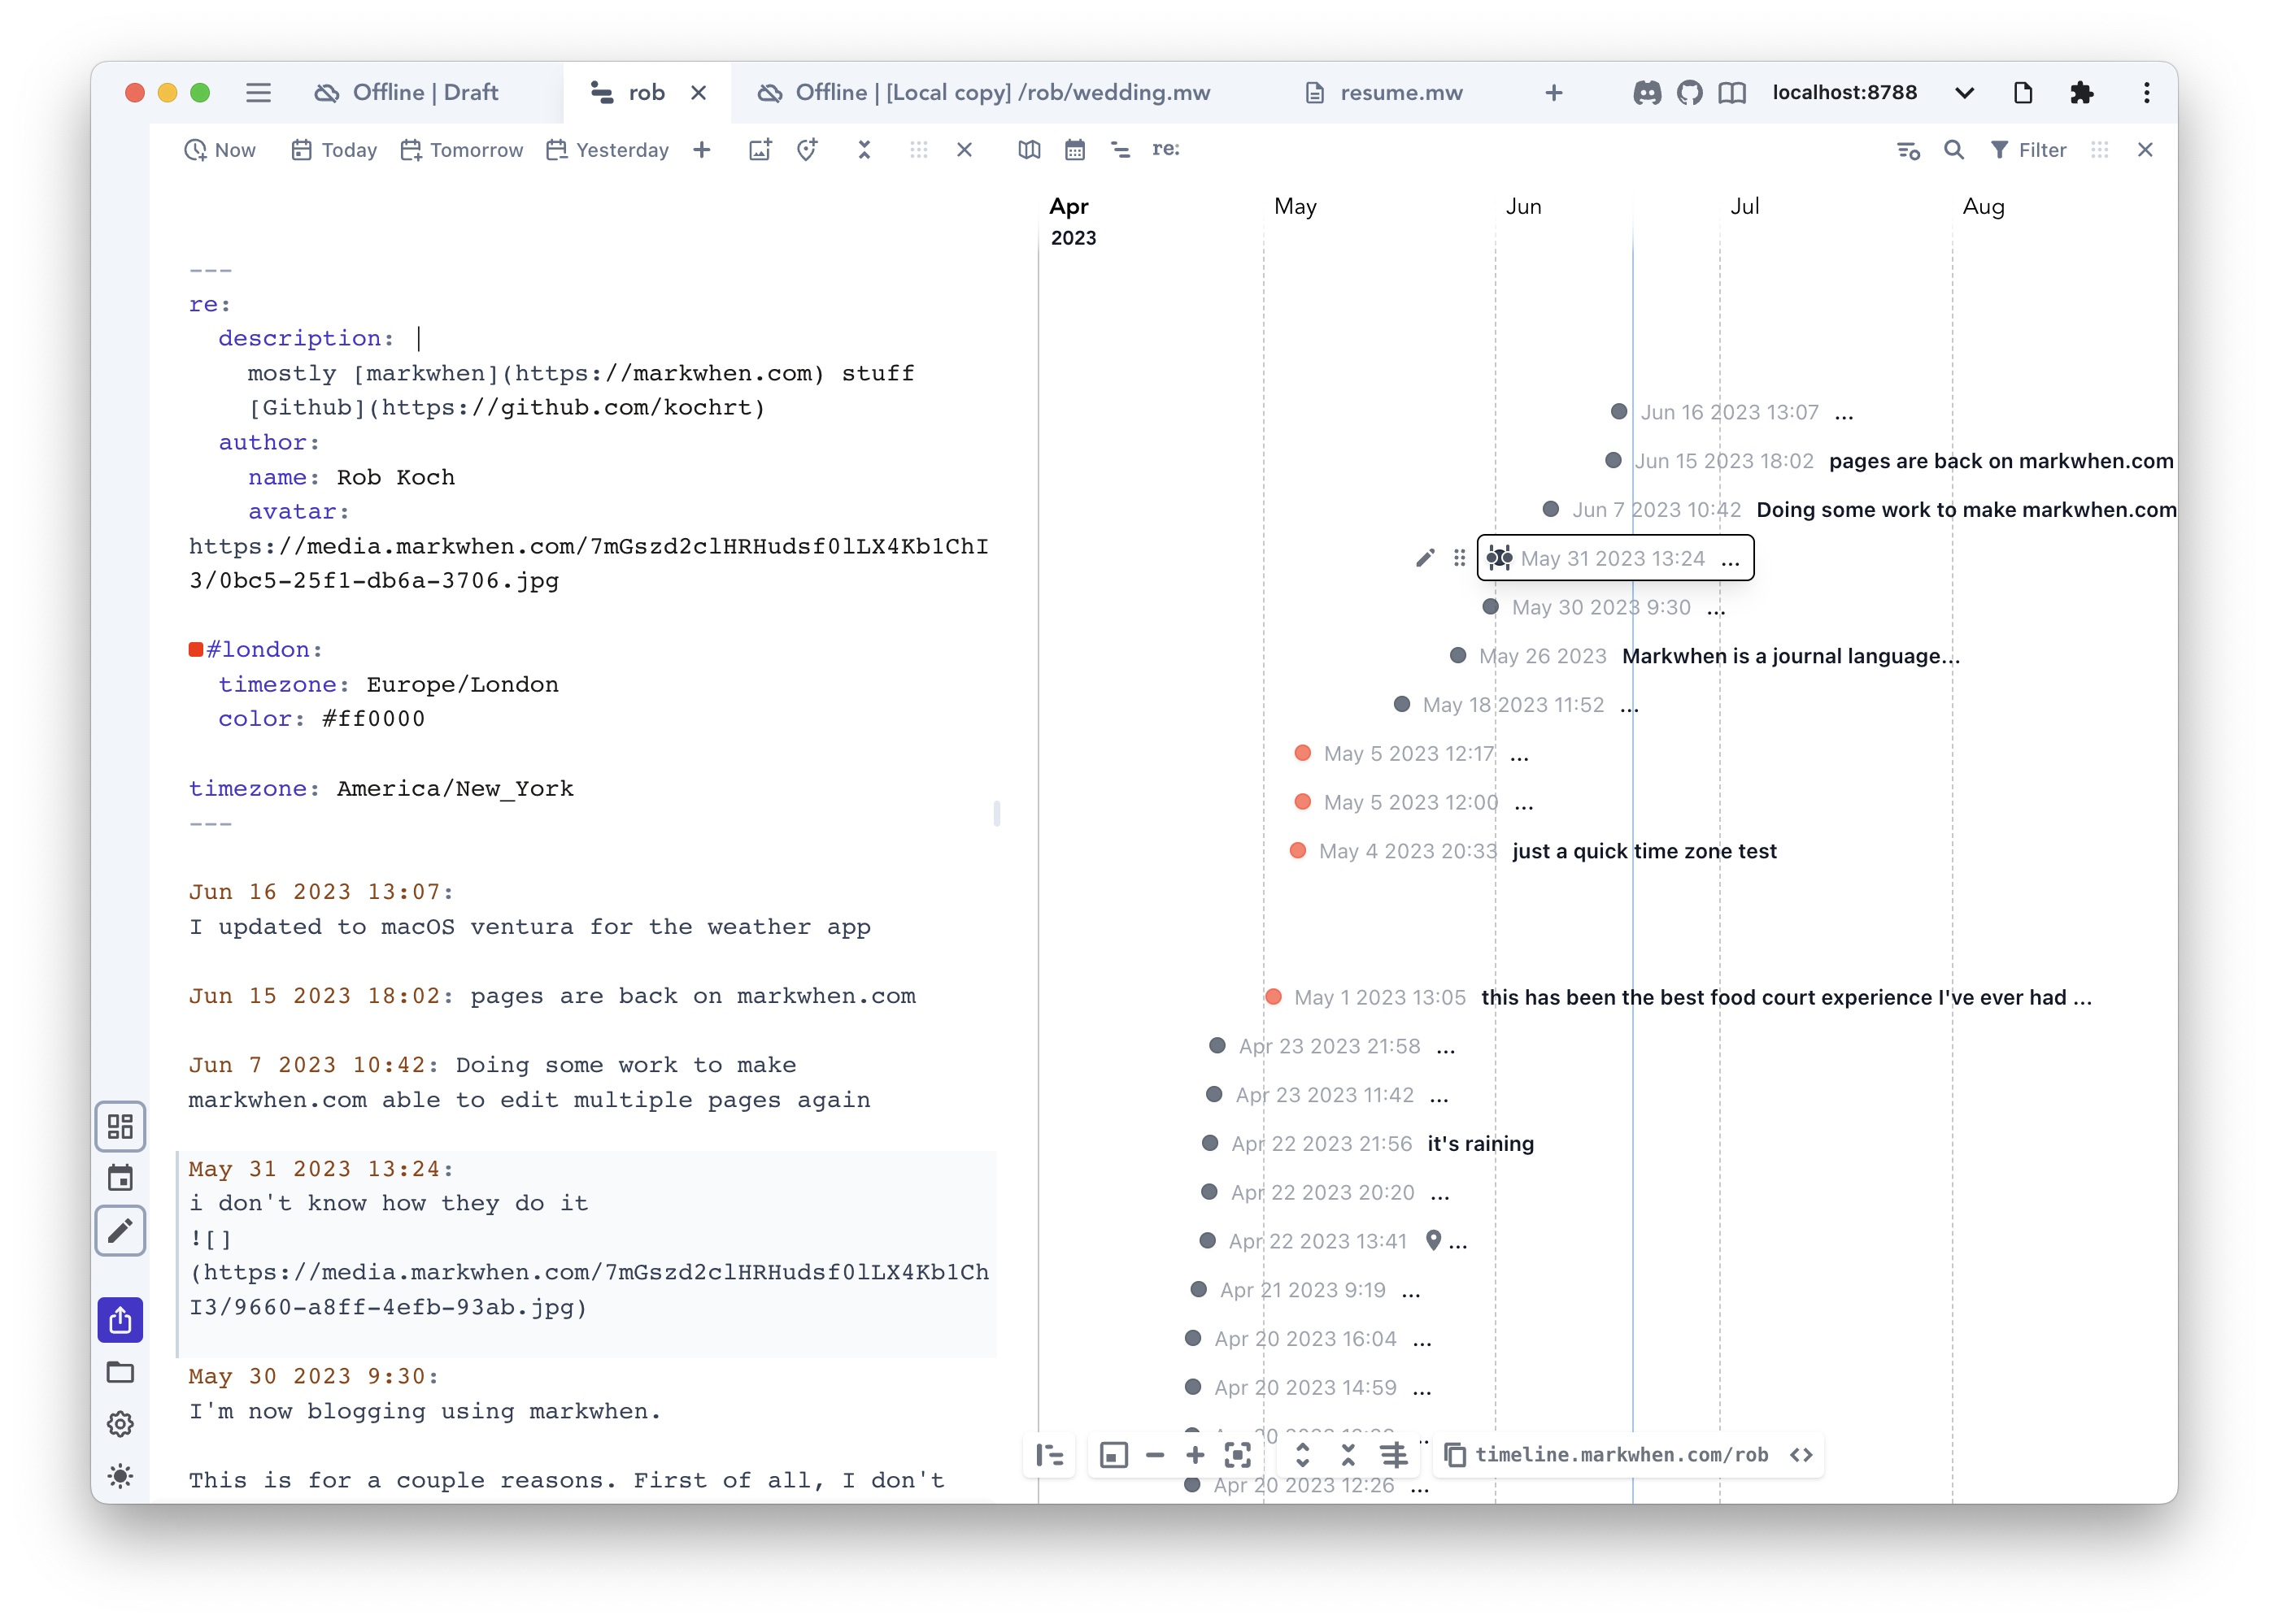Add an image to the entry

[x=760, y=150]
